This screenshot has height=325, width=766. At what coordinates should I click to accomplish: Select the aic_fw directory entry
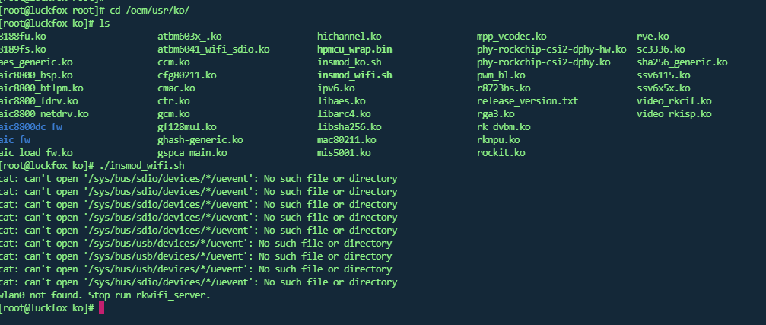(15, 140)
